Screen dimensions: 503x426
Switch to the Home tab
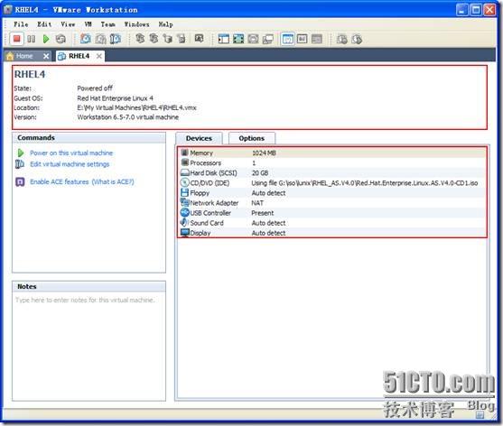point(24,56)
